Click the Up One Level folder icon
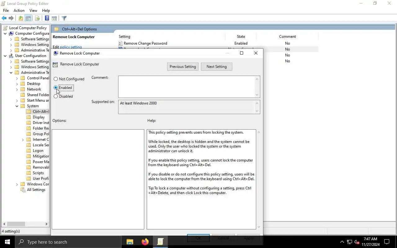Screen dimensions: 397x248 pos(20,18)
